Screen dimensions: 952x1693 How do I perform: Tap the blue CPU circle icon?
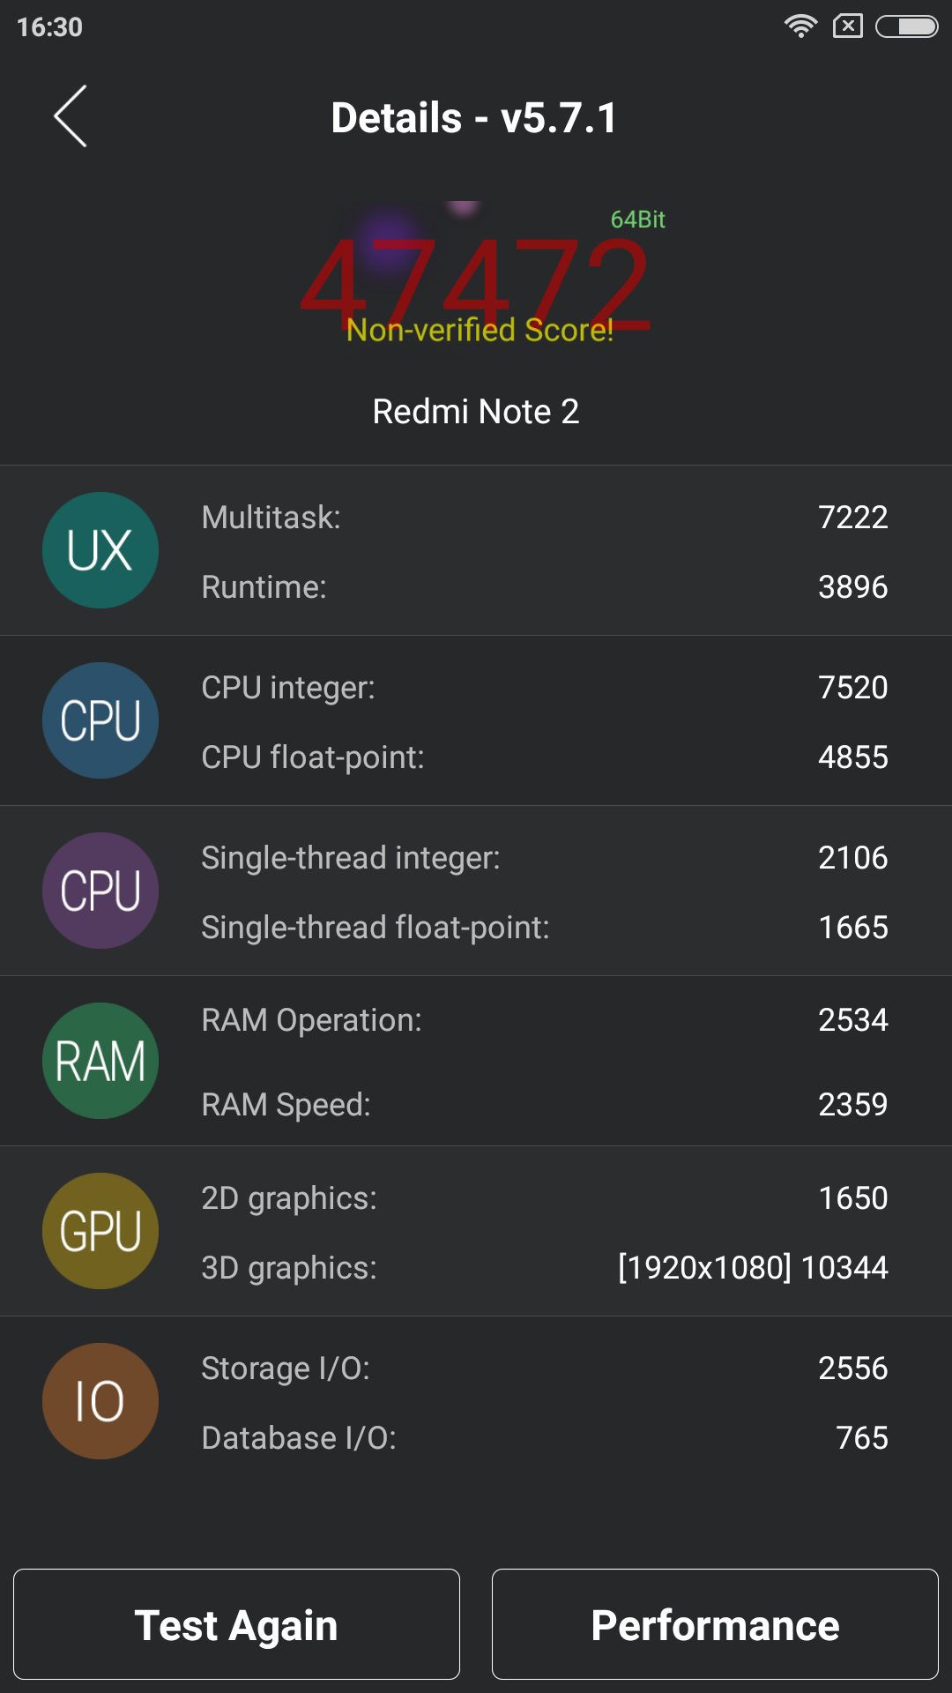[x=100, y=720]
